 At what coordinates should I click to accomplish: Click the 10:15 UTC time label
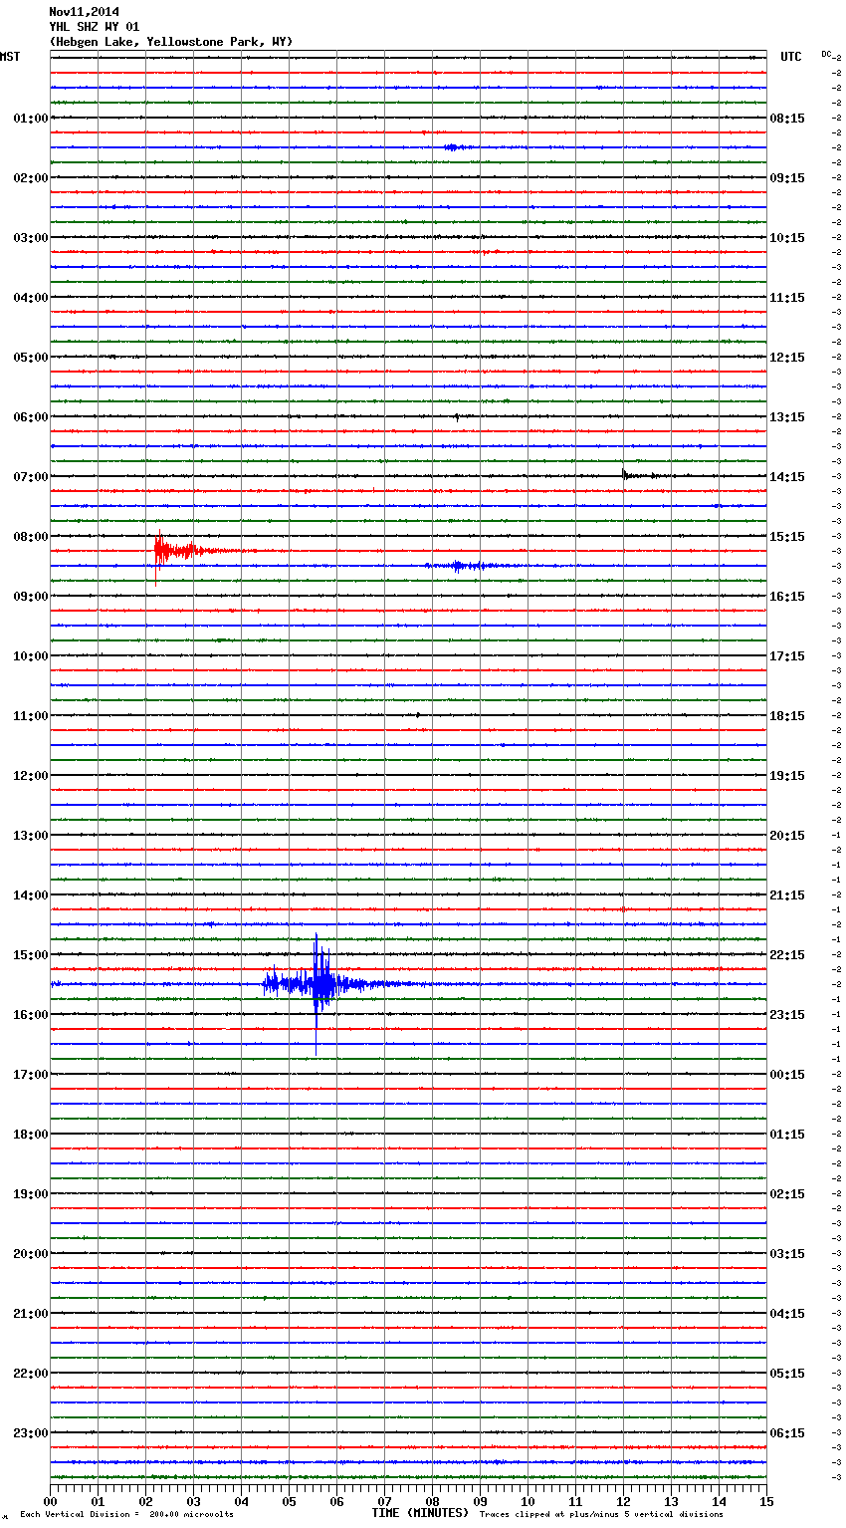click(x=787, y=238)
